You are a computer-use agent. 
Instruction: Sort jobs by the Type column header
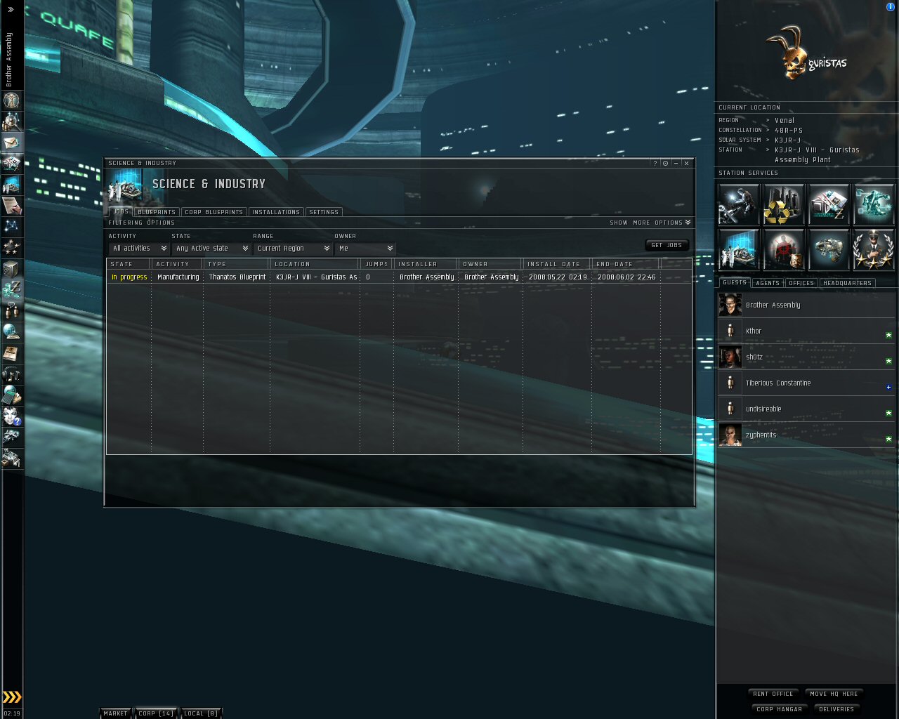click(x=237, y=264)
